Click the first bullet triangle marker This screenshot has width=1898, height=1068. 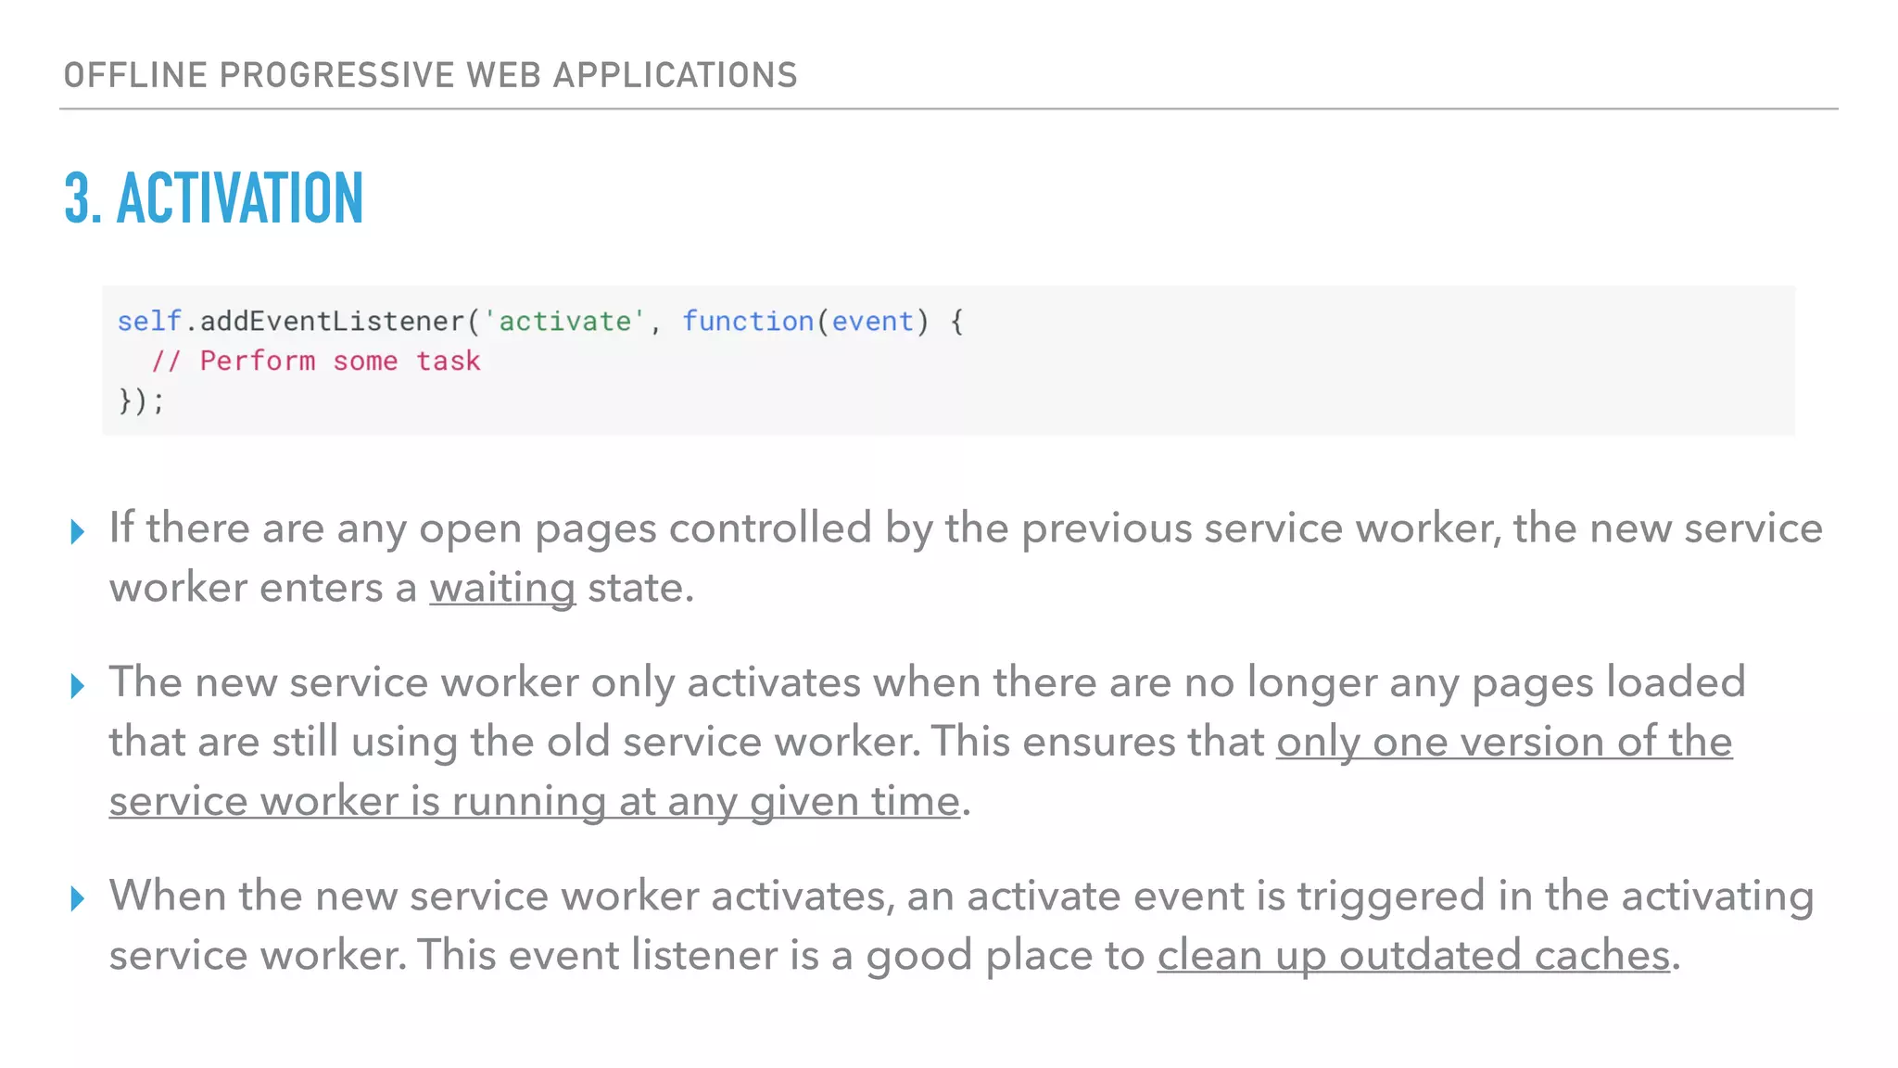(78, 532)
